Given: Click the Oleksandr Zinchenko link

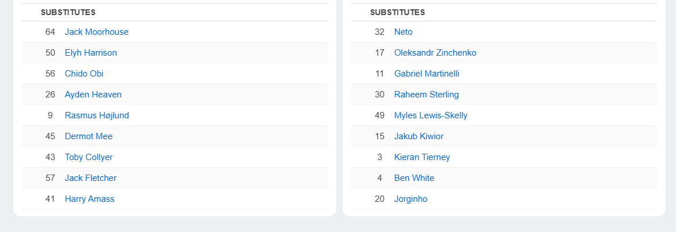Looking at the screenshot, I should click(x=435, y=53).
